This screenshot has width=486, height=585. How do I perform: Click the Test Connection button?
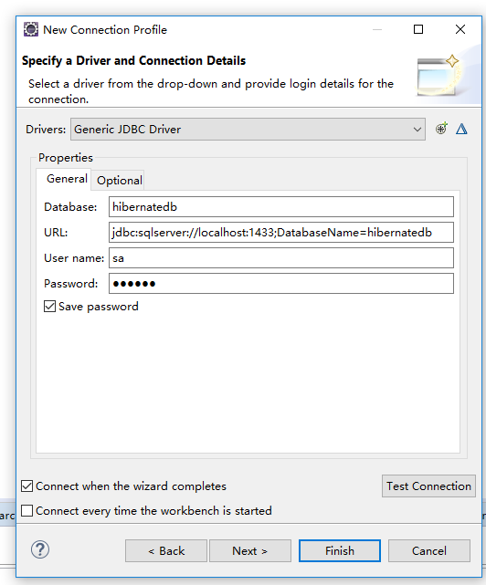[428, 486]
